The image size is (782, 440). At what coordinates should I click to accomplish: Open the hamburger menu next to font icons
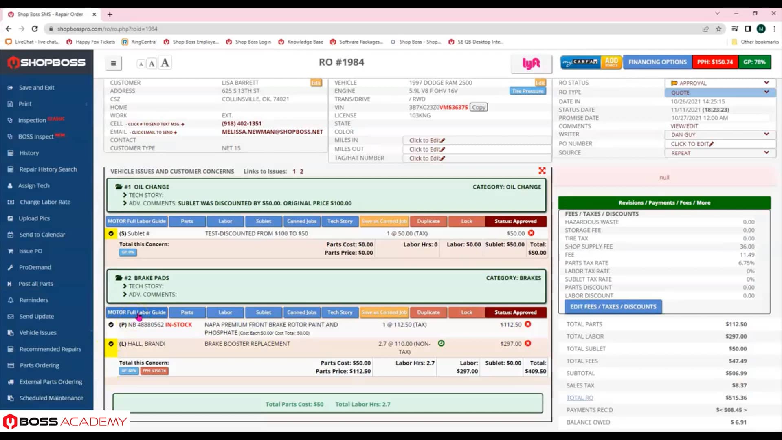point(113,63)
